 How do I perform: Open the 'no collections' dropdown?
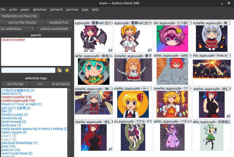17,29
